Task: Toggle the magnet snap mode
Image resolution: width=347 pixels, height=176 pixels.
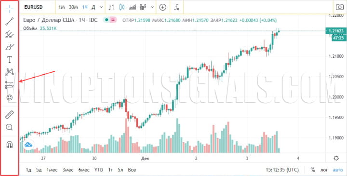Action: coord(10,145)
